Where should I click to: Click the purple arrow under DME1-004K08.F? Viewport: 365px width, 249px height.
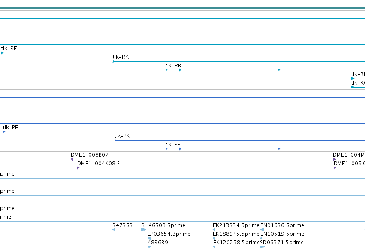pos(78,168)
